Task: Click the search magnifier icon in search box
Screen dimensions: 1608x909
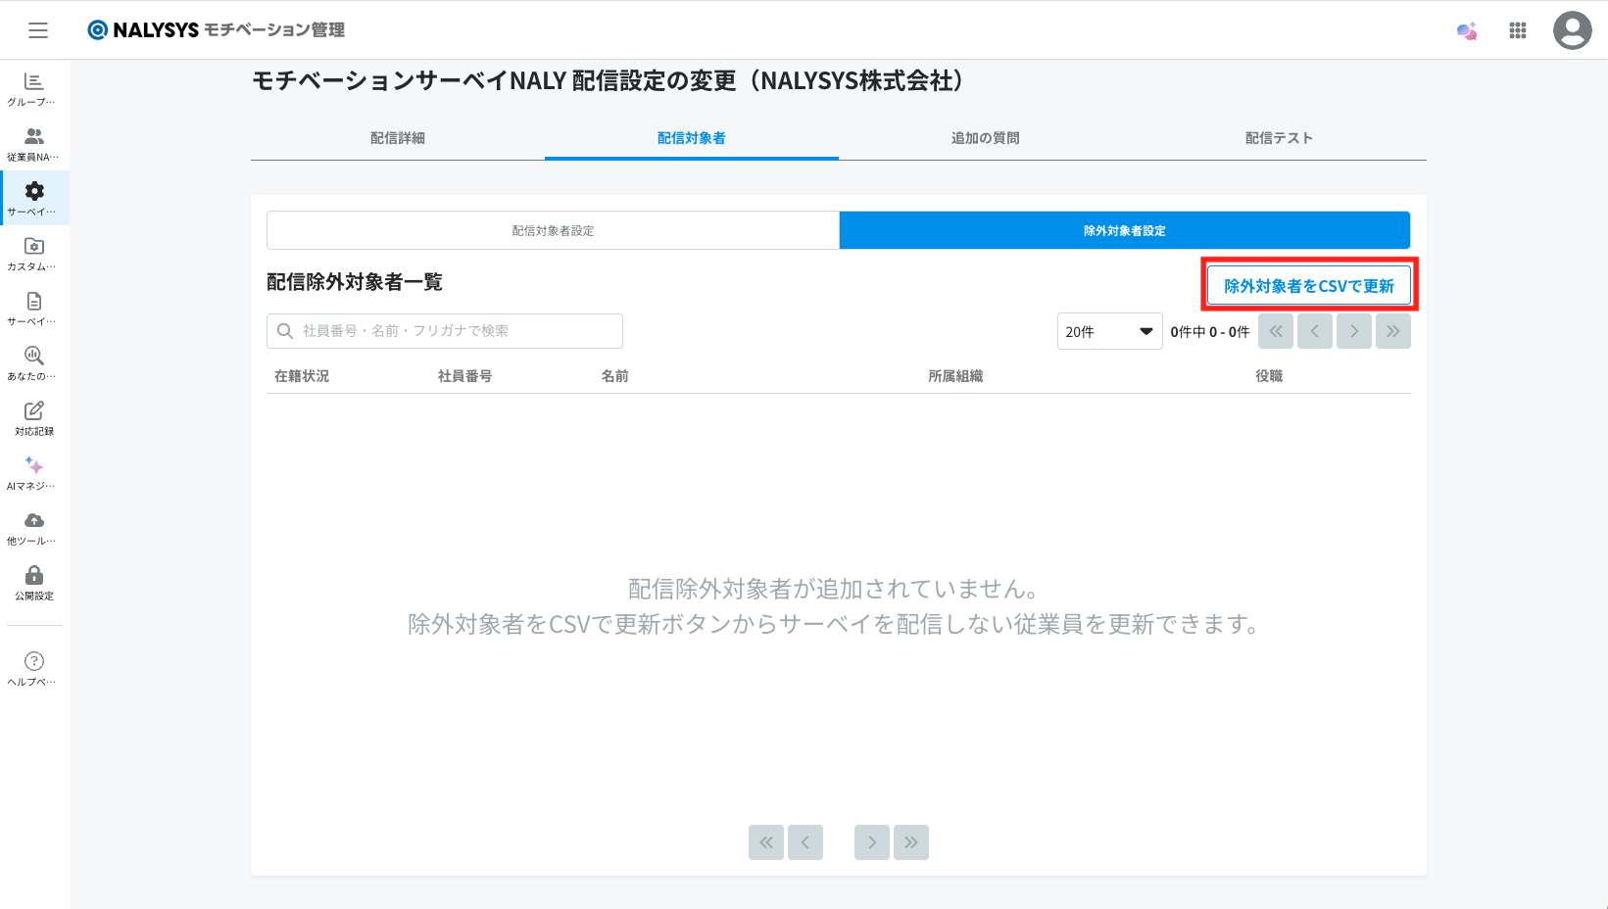Action: coord(285,331)
